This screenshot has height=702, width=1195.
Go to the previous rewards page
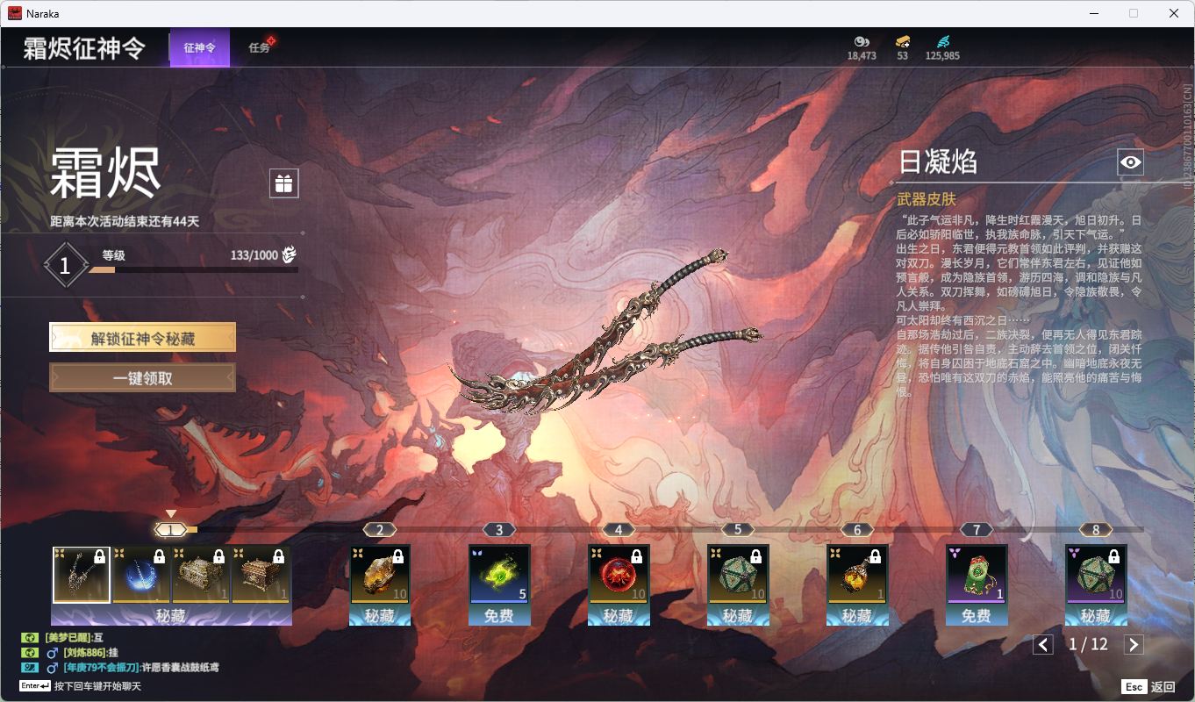coord(1043,645)
